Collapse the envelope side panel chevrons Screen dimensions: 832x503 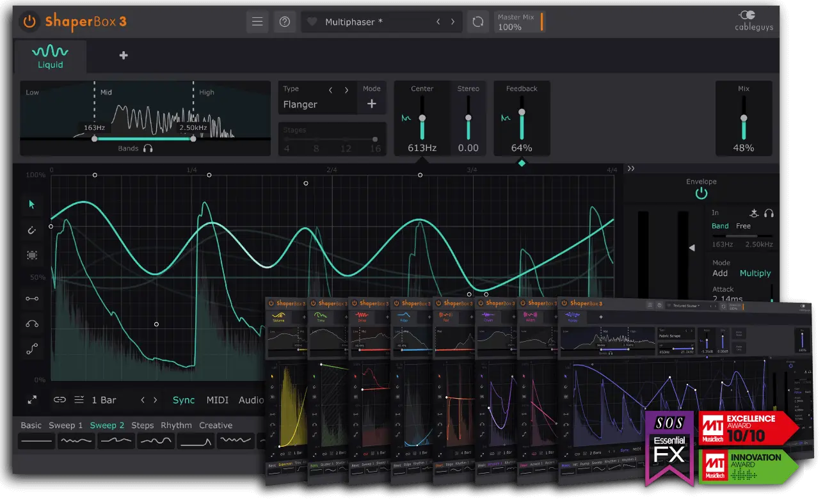click(631, 169)
